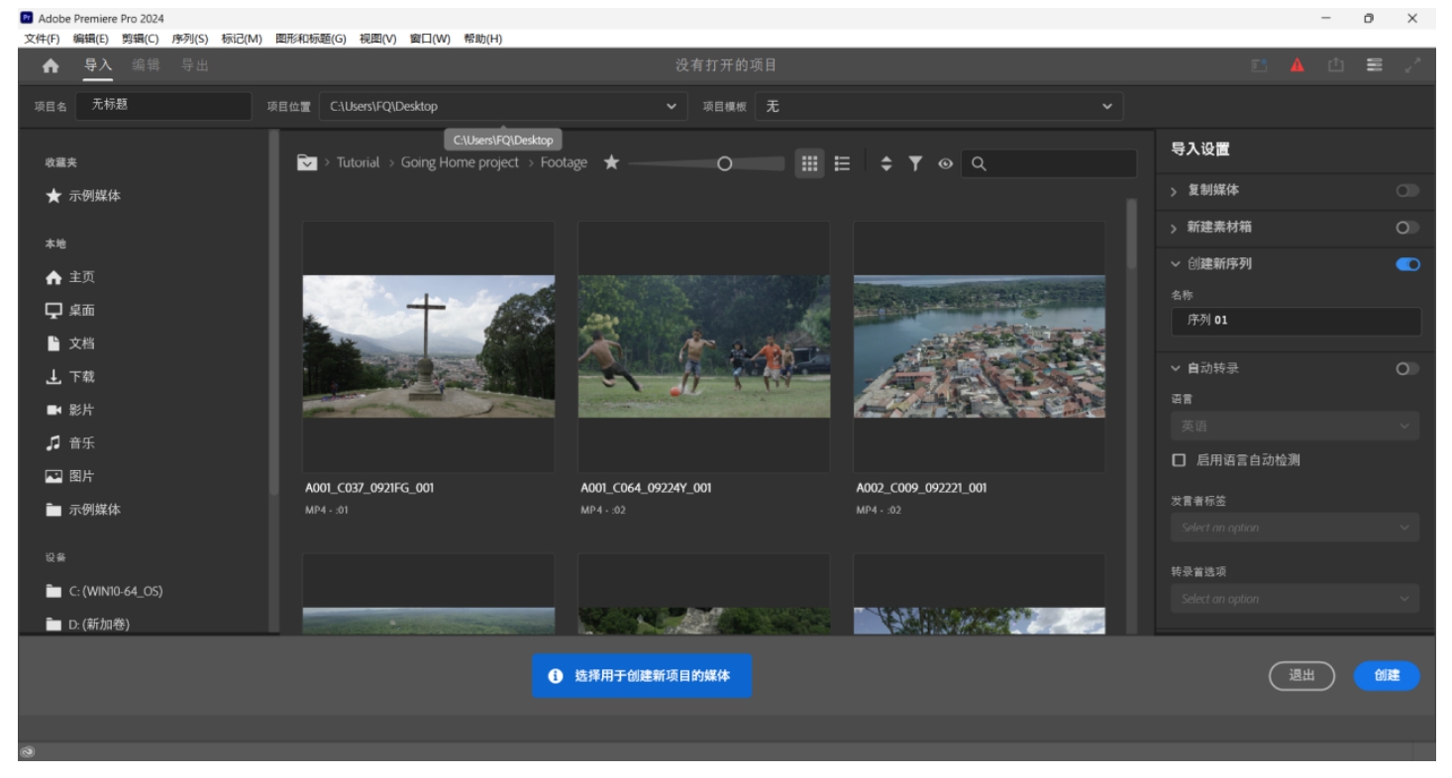Image resolution: width=1452 pixels, height=778 pixels.
Task: Toggle hidden files visibility eye icon
Action: [945, 164]
